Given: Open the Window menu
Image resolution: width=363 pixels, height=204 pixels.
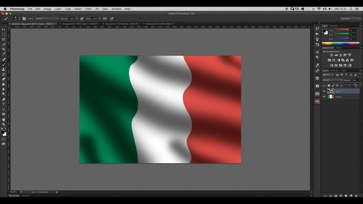Looking at the screenshot, I should [116, 9].
